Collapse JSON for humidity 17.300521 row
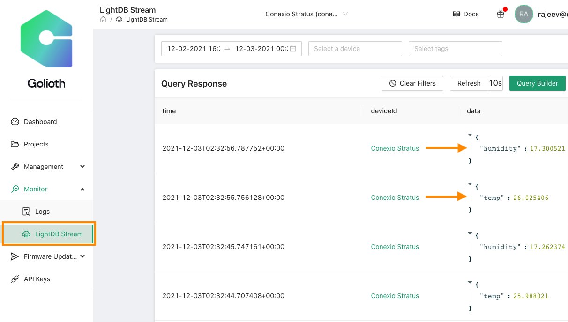The width and height of the screenshot is (568, 322). 470,135
